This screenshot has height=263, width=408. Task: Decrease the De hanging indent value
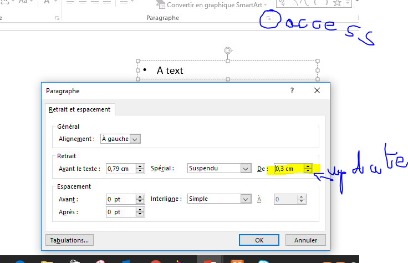(x=308, y=171)
